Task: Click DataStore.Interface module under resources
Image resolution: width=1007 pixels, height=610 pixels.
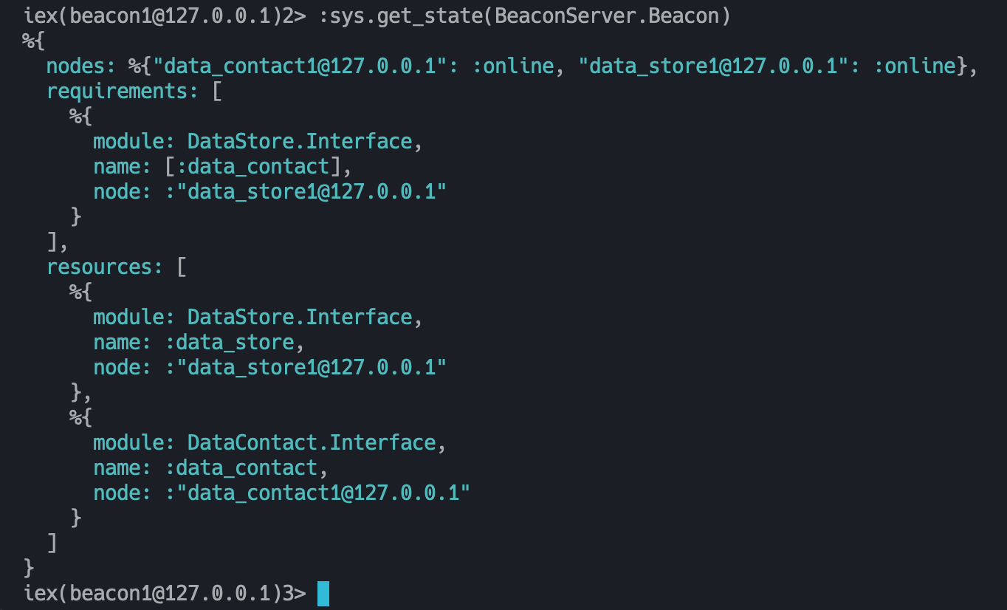Action: [300, 318]
